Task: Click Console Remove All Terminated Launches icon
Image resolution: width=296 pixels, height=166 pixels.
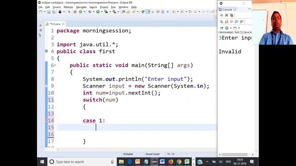Action: click(231, 15)
